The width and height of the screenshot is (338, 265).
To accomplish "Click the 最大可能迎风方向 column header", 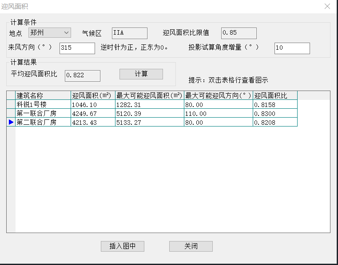I will [x=218, y=95].
